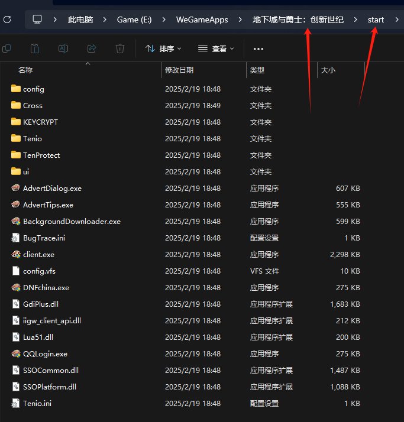Click the file name BackgroundDownloader.exe
The height and width of the screenshot is (422, 404).
click(72, 222)
